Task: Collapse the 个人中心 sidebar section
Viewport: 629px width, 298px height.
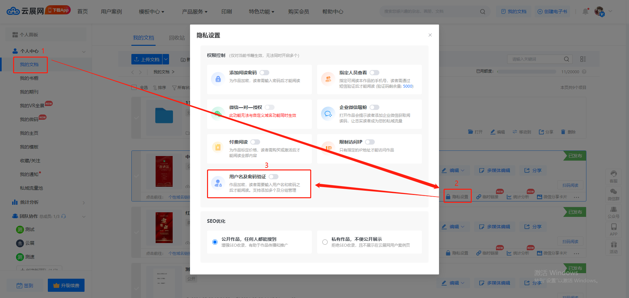Action: (x=84, y=51)
